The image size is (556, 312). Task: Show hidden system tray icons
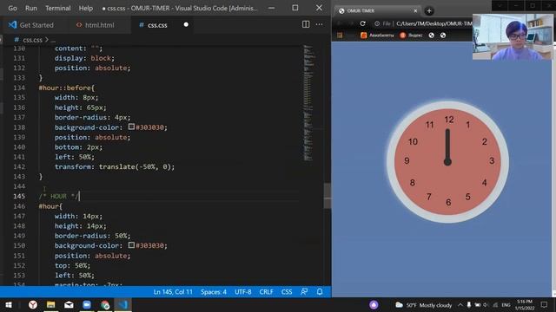pos(460,305)
